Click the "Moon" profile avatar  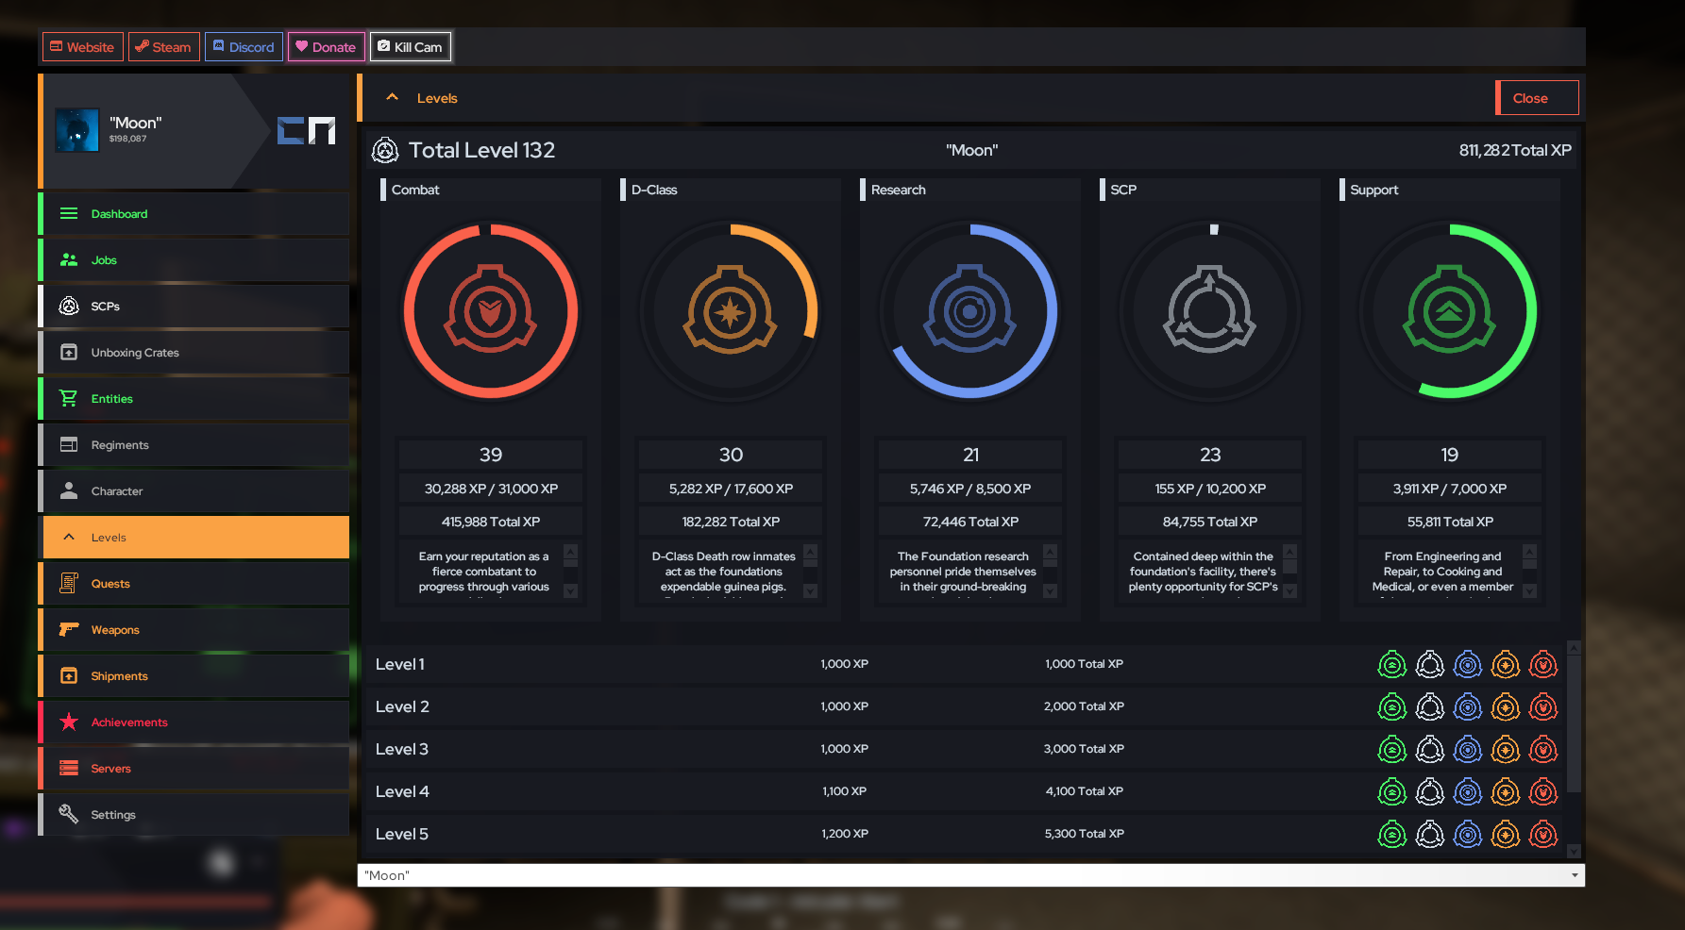click(x=76, y=130)
